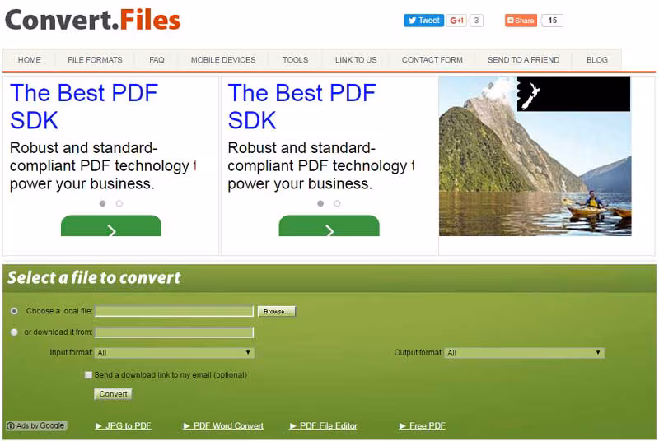This screenshot has height=441, width=659.
Task: Click the local file path input field
Action: pos(175,311)
